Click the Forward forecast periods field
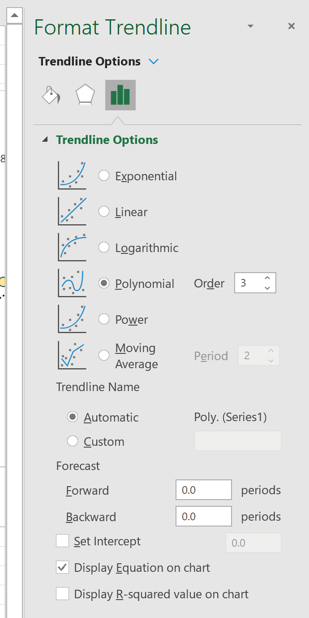This screenshot has width=309, height=618. [x=203, y=490]
